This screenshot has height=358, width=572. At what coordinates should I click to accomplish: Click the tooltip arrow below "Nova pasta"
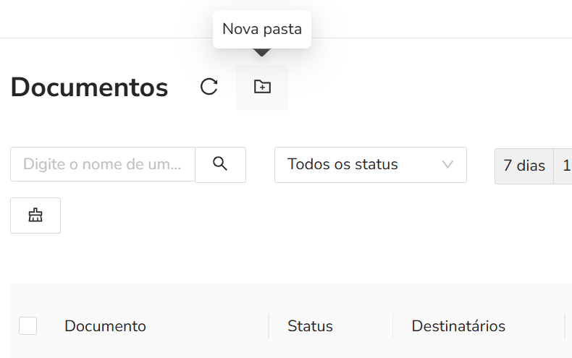[262, 52]
